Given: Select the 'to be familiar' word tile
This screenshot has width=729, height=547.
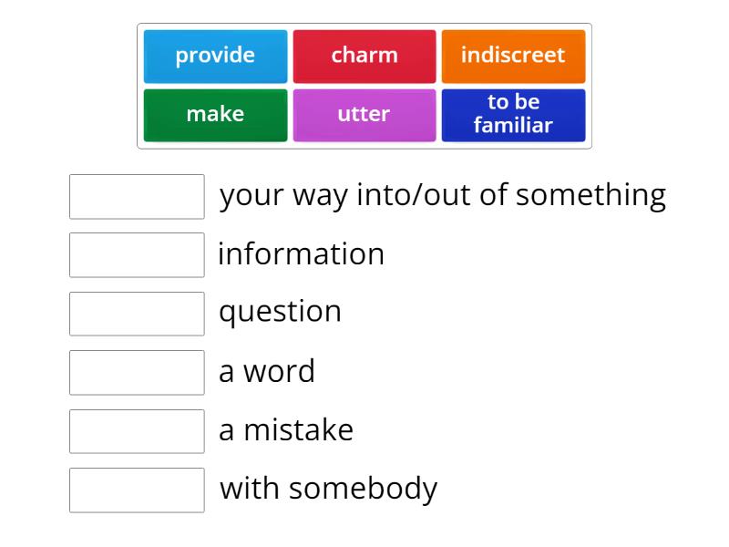Looking at the screenshot, I should (514, 114).
